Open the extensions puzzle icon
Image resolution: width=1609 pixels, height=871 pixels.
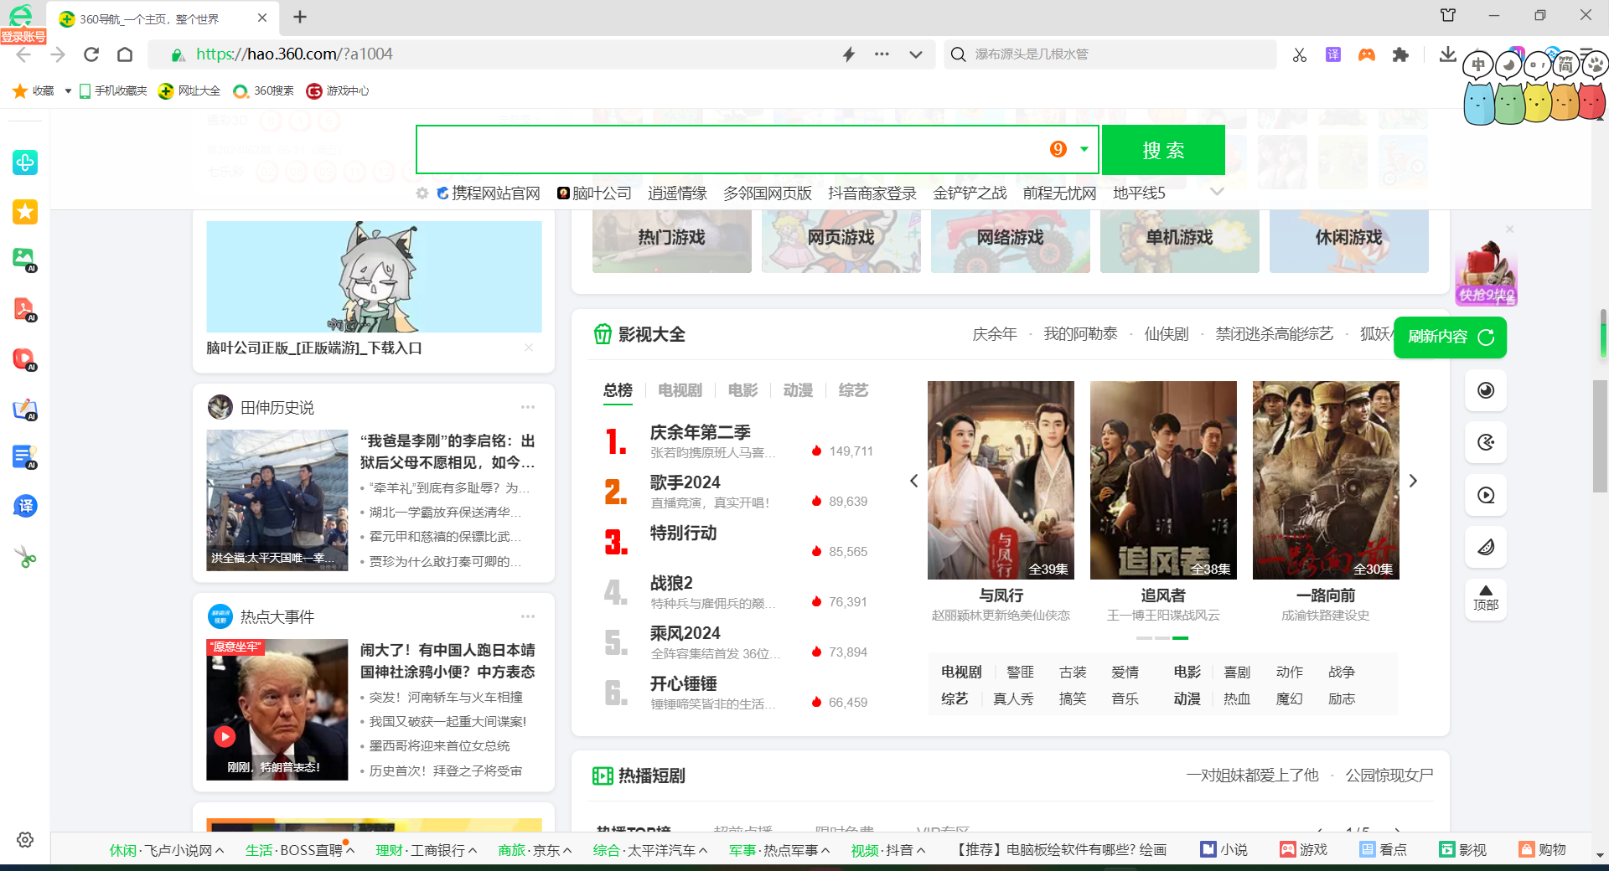1400,54
